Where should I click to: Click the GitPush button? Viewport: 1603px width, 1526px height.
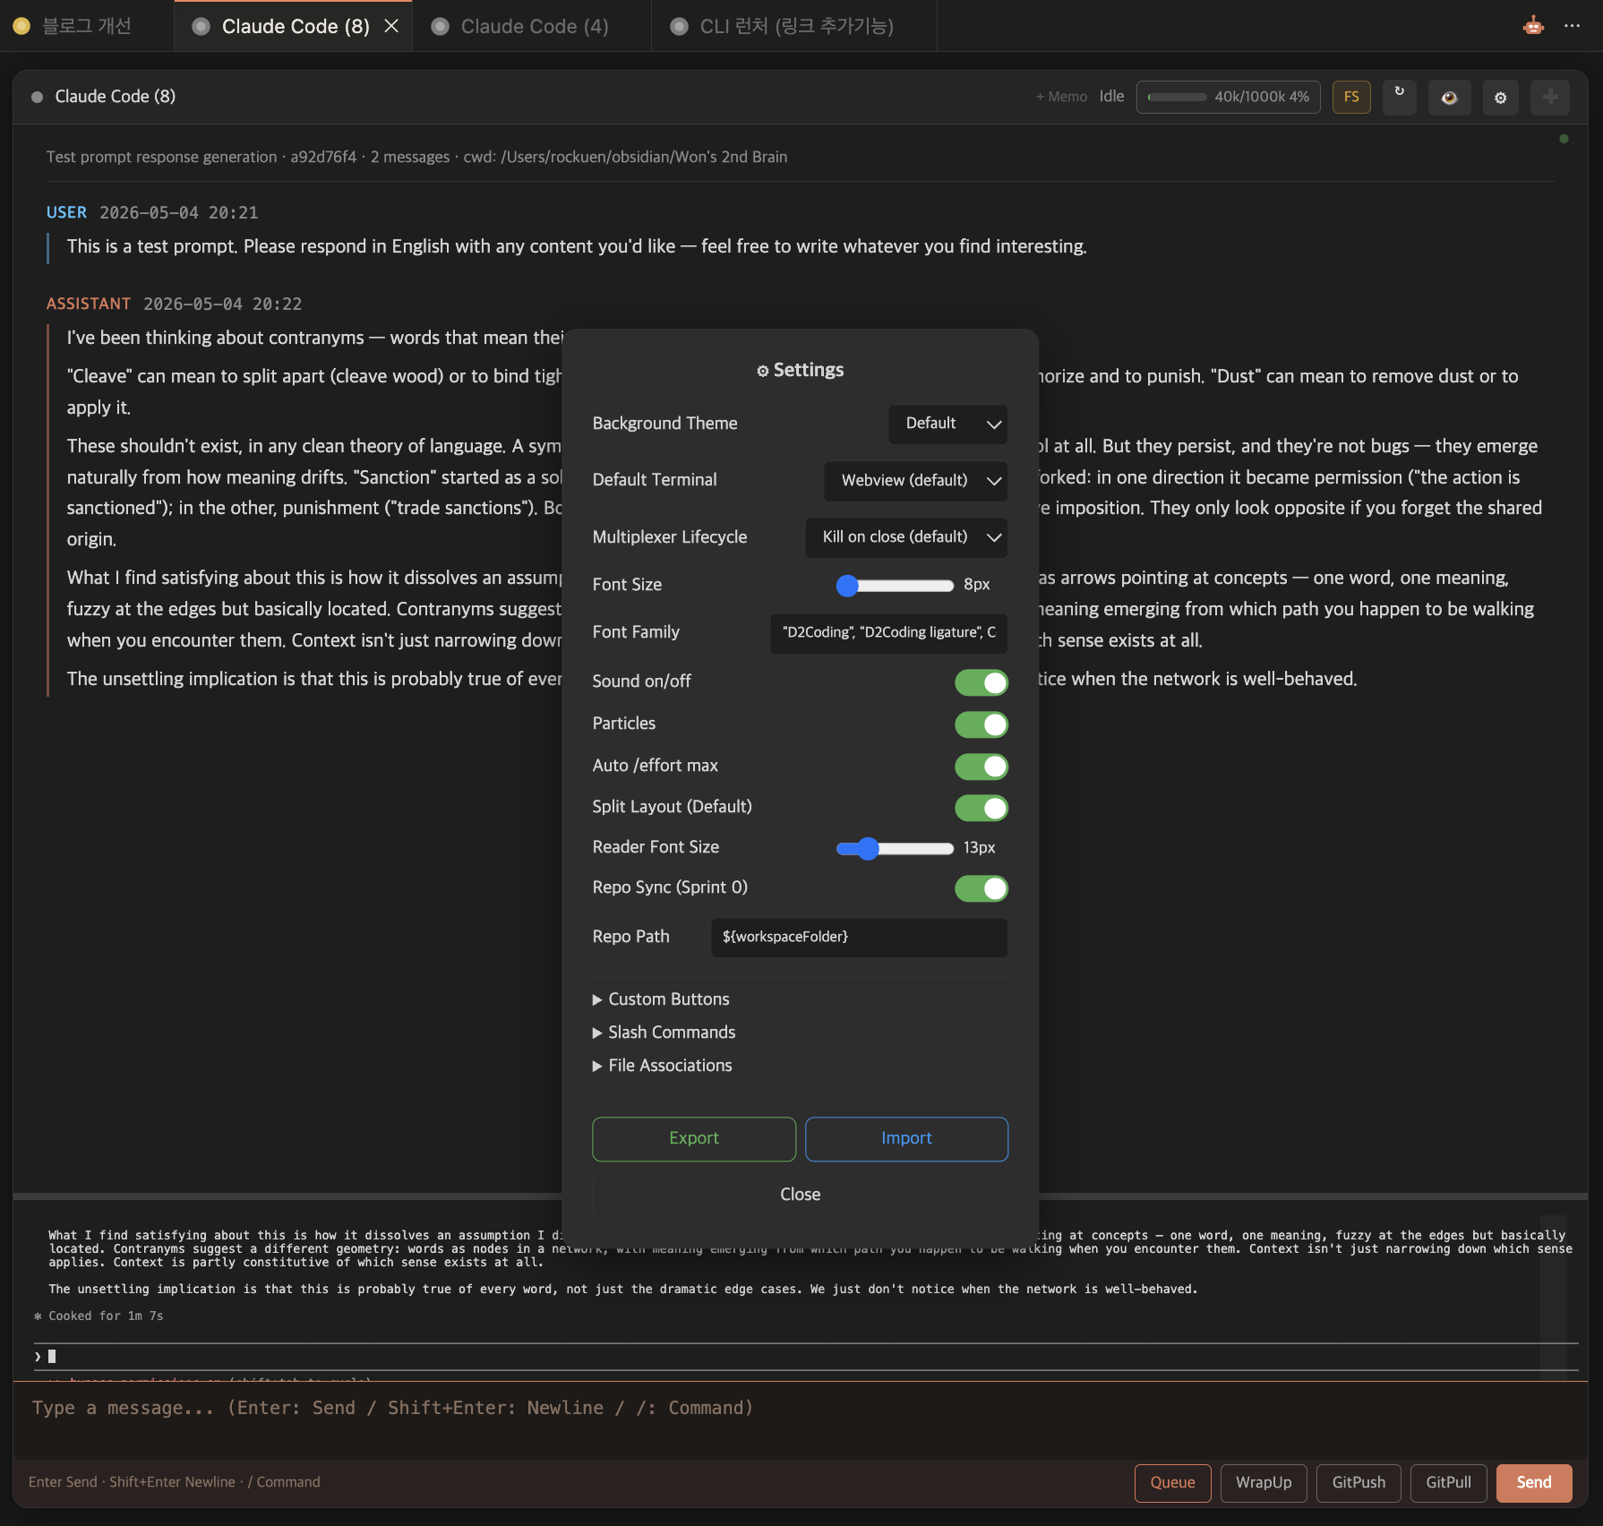coord(1359,1483)
